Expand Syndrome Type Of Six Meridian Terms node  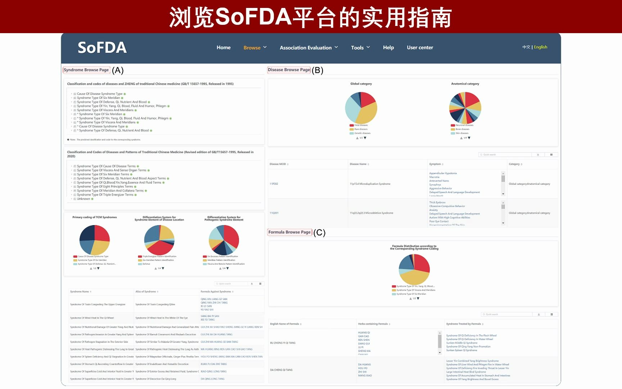(x=72, y=174)
